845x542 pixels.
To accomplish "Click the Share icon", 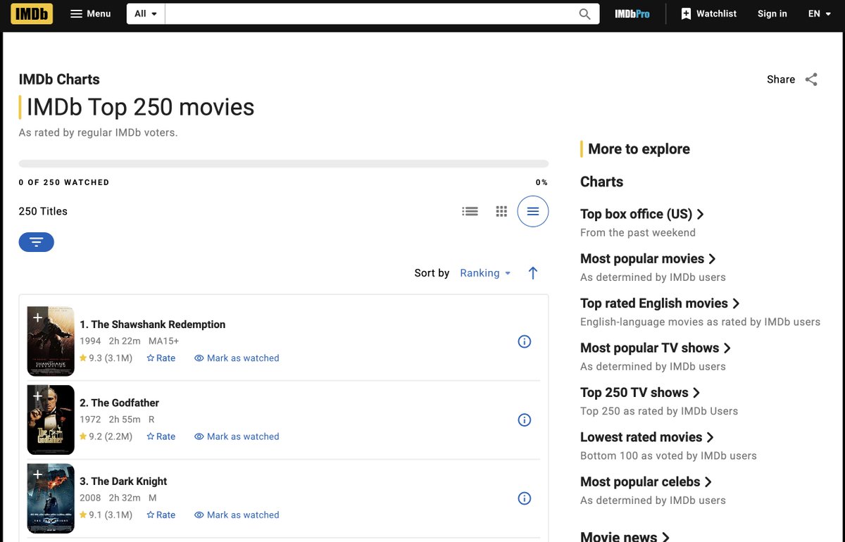I will point(811,80).
